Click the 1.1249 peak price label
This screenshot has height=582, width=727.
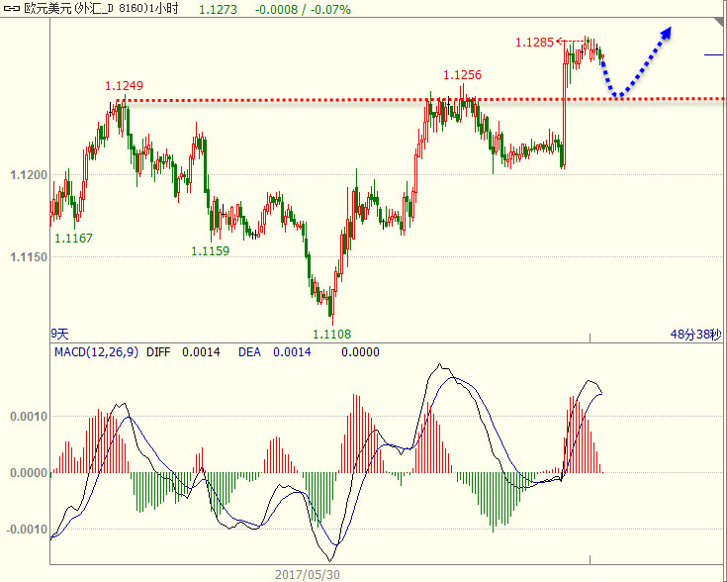tap(125, 86)
